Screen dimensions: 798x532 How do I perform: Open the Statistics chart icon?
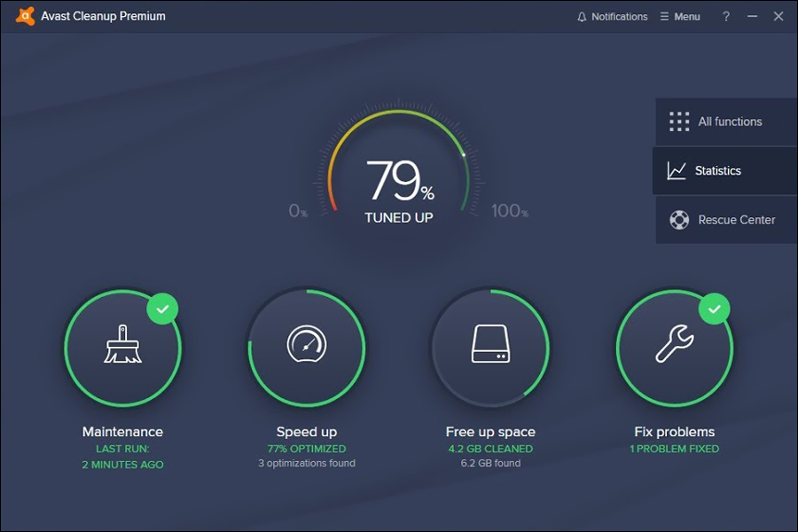click(677, 170)
